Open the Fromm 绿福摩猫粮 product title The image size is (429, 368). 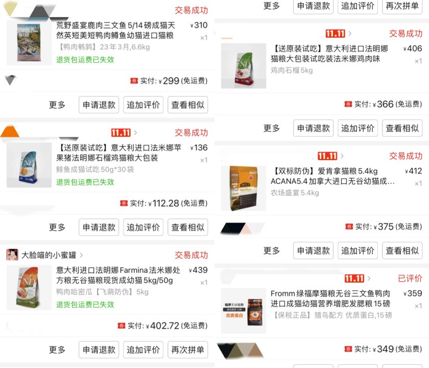coord(330,298)
